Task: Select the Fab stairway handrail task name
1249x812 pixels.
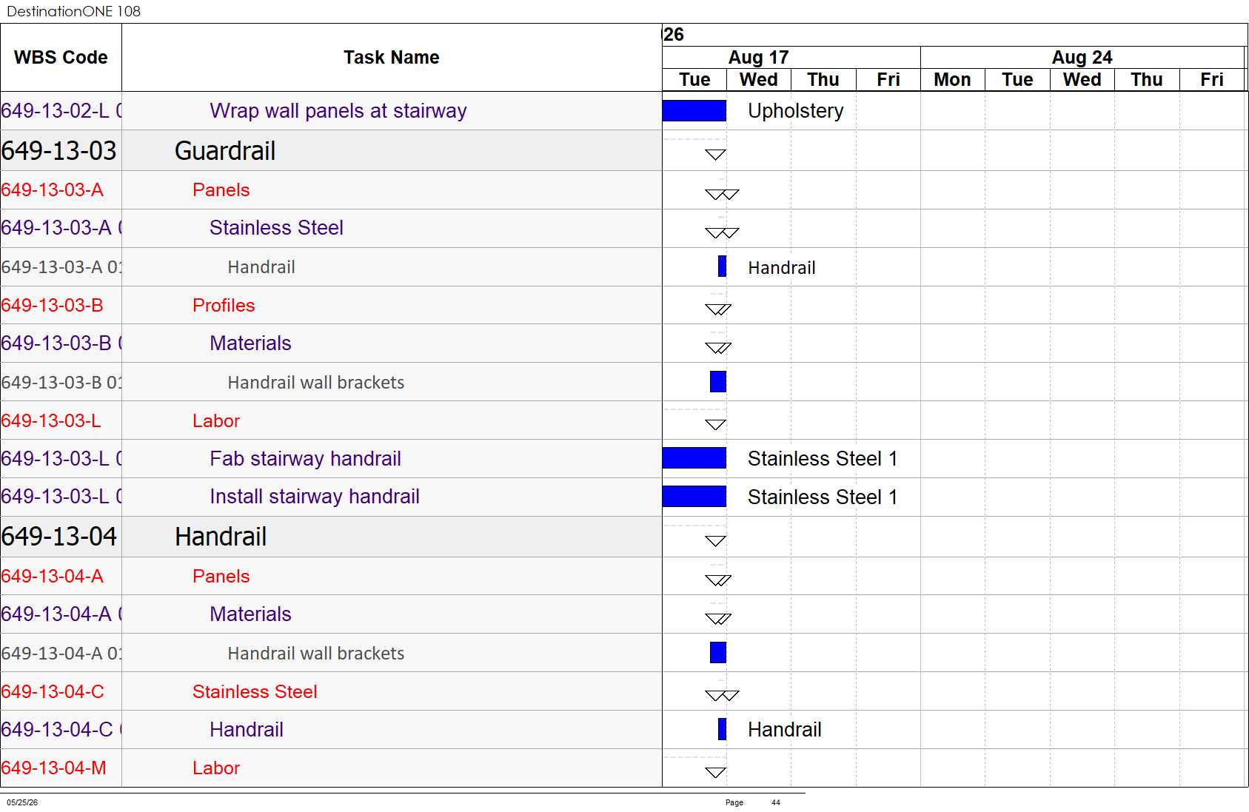Action: [305, 458]
